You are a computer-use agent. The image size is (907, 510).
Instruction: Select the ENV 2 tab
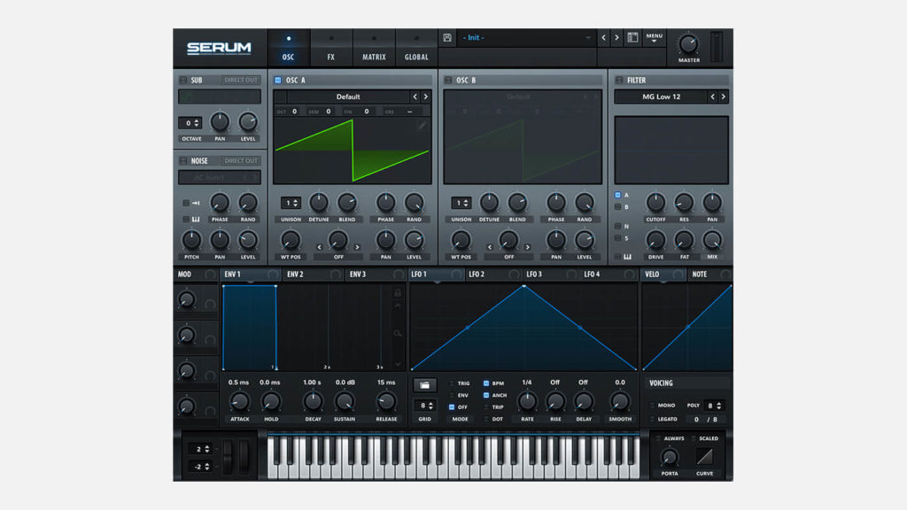(313, 274)
